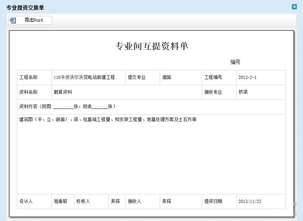The width and height of the screenshot is (303, 221).
Task: Select the 桥梁 receiving discipline value
Action: (x=243, y=92)
